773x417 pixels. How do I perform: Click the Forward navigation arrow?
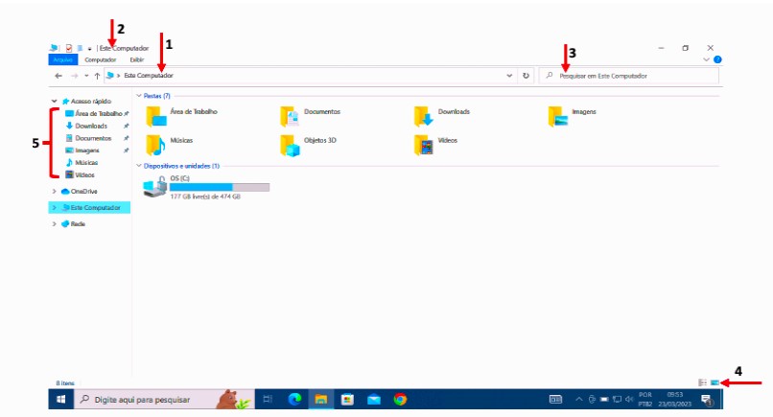(x=75, y=76)
